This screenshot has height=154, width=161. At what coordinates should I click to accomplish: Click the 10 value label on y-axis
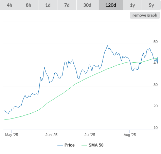(156, 128)
